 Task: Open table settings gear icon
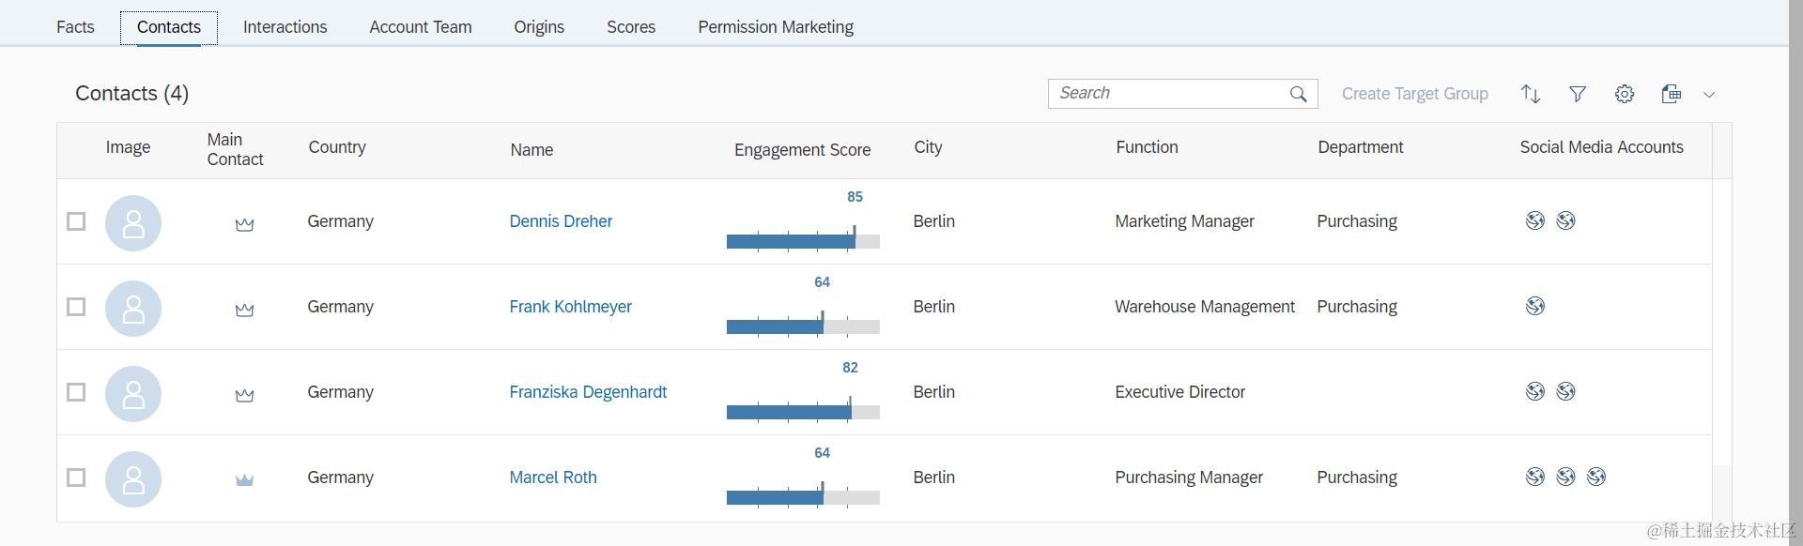[1625, 94]
